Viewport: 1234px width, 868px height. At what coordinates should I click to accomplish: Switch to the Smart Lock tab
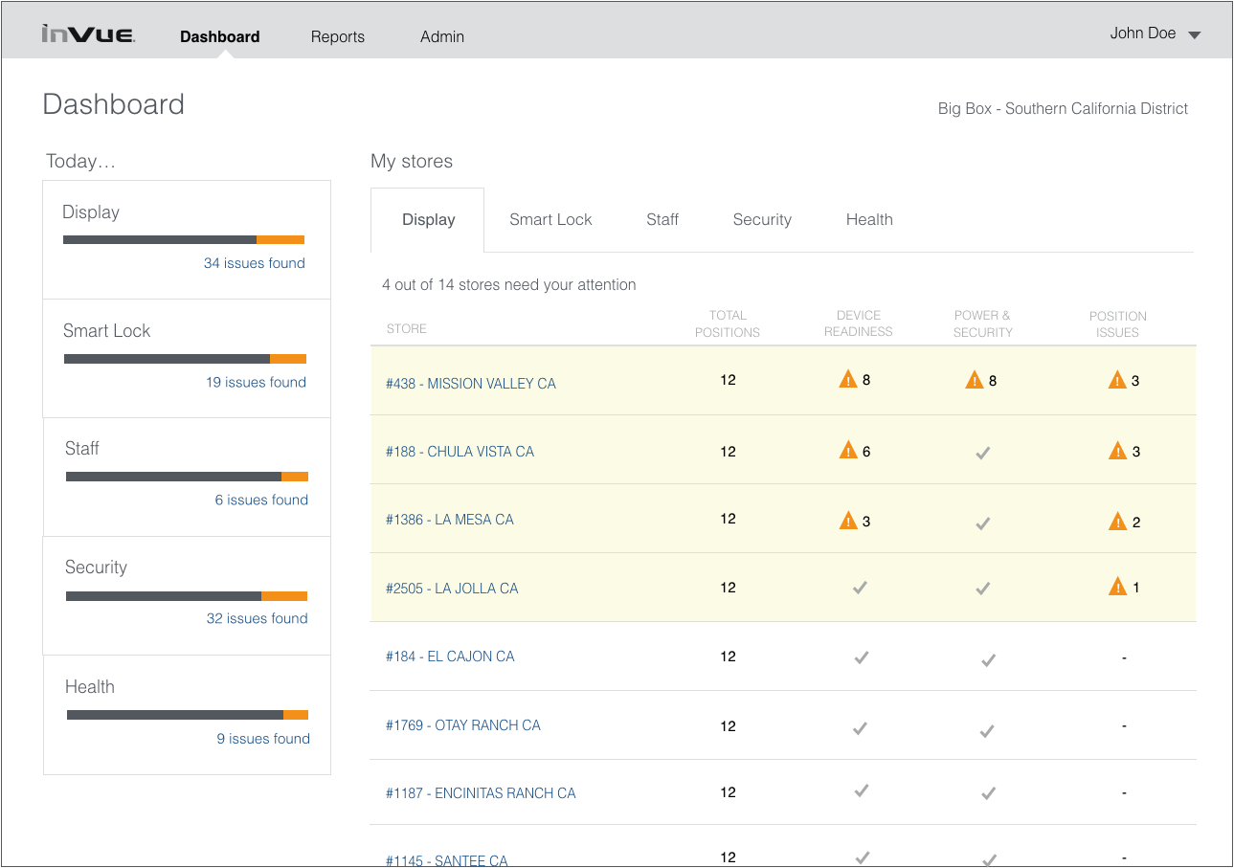pos(550,220)
